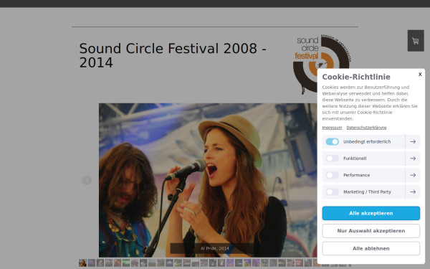Go to previous slide arrow
This screenshot has width=430, height=269.
(x=87, y=180)
